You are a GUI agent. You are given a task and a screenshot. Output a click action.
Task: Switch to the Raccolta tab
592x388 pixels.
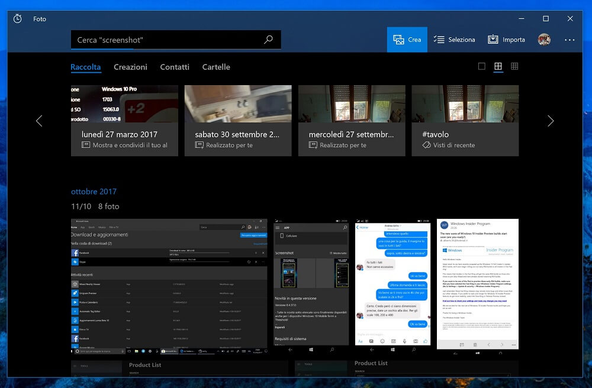click(86, 67)
